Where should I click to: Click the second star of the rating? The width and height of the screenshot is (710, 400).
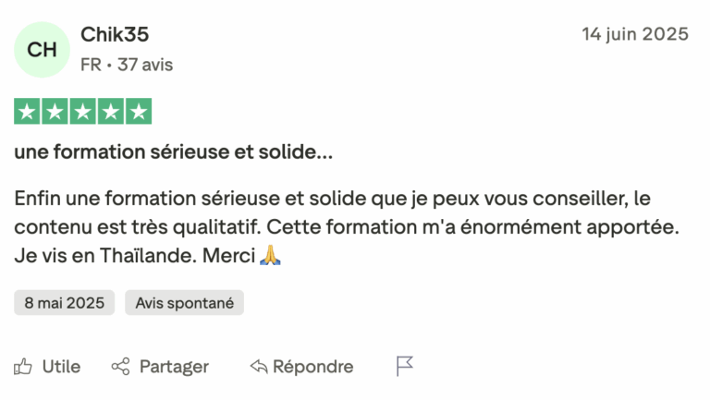(x=55, y=112)
